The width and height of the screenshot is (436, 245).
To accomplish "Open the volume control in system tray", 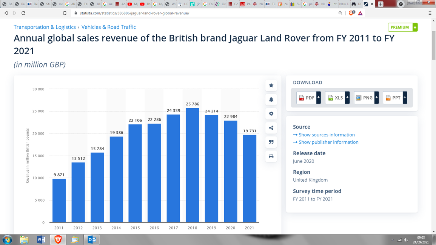I will pos(406,240).
